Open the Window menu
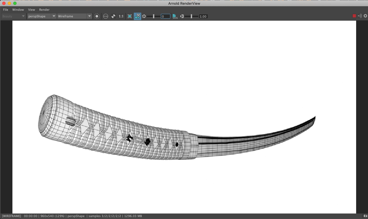368x219 pixels. [18, 9]
